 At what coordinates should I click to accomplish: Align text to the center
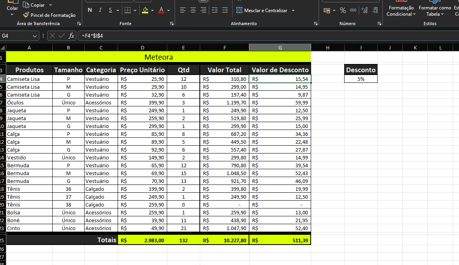pos(193,11)
